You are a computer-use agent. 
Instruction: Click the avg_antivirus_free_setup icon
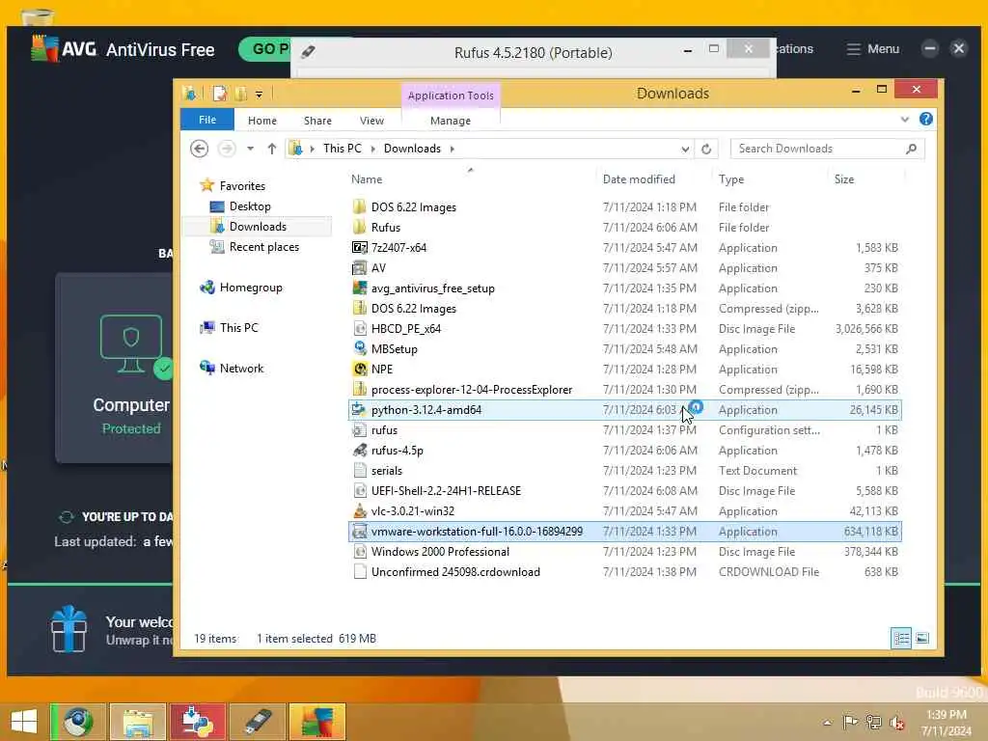359,288
